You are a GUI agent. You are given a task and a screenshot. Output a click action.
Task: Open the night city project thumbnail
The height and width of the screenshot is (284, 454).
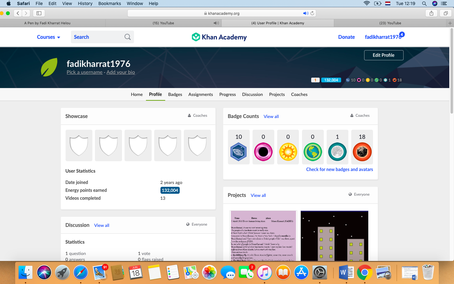click(335, 236)
